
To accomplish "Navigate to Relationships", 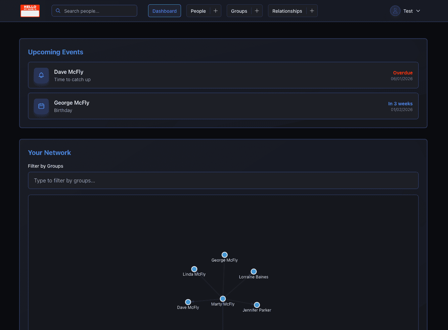I will [287, 11].
